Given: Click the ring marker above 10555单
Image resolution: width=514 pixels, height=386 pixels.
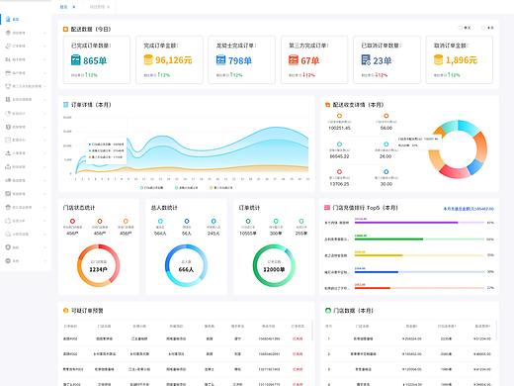Looking at the screenshot, I should (x=248, y=221).
